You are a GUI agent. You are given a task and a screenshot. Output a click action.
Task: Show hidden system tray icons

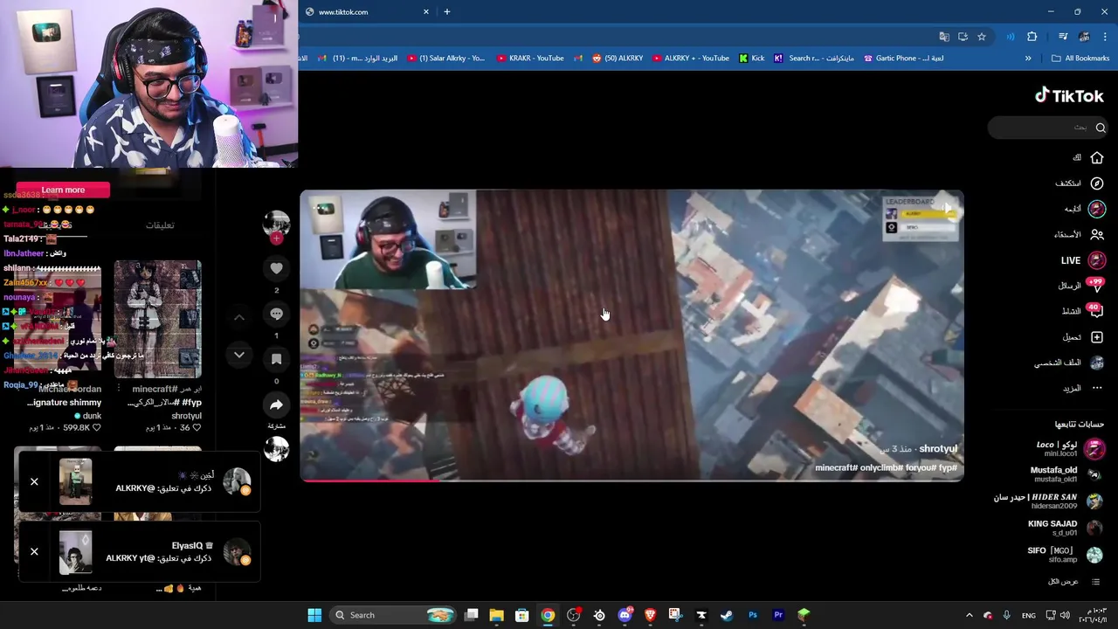(x=969, y=615)
